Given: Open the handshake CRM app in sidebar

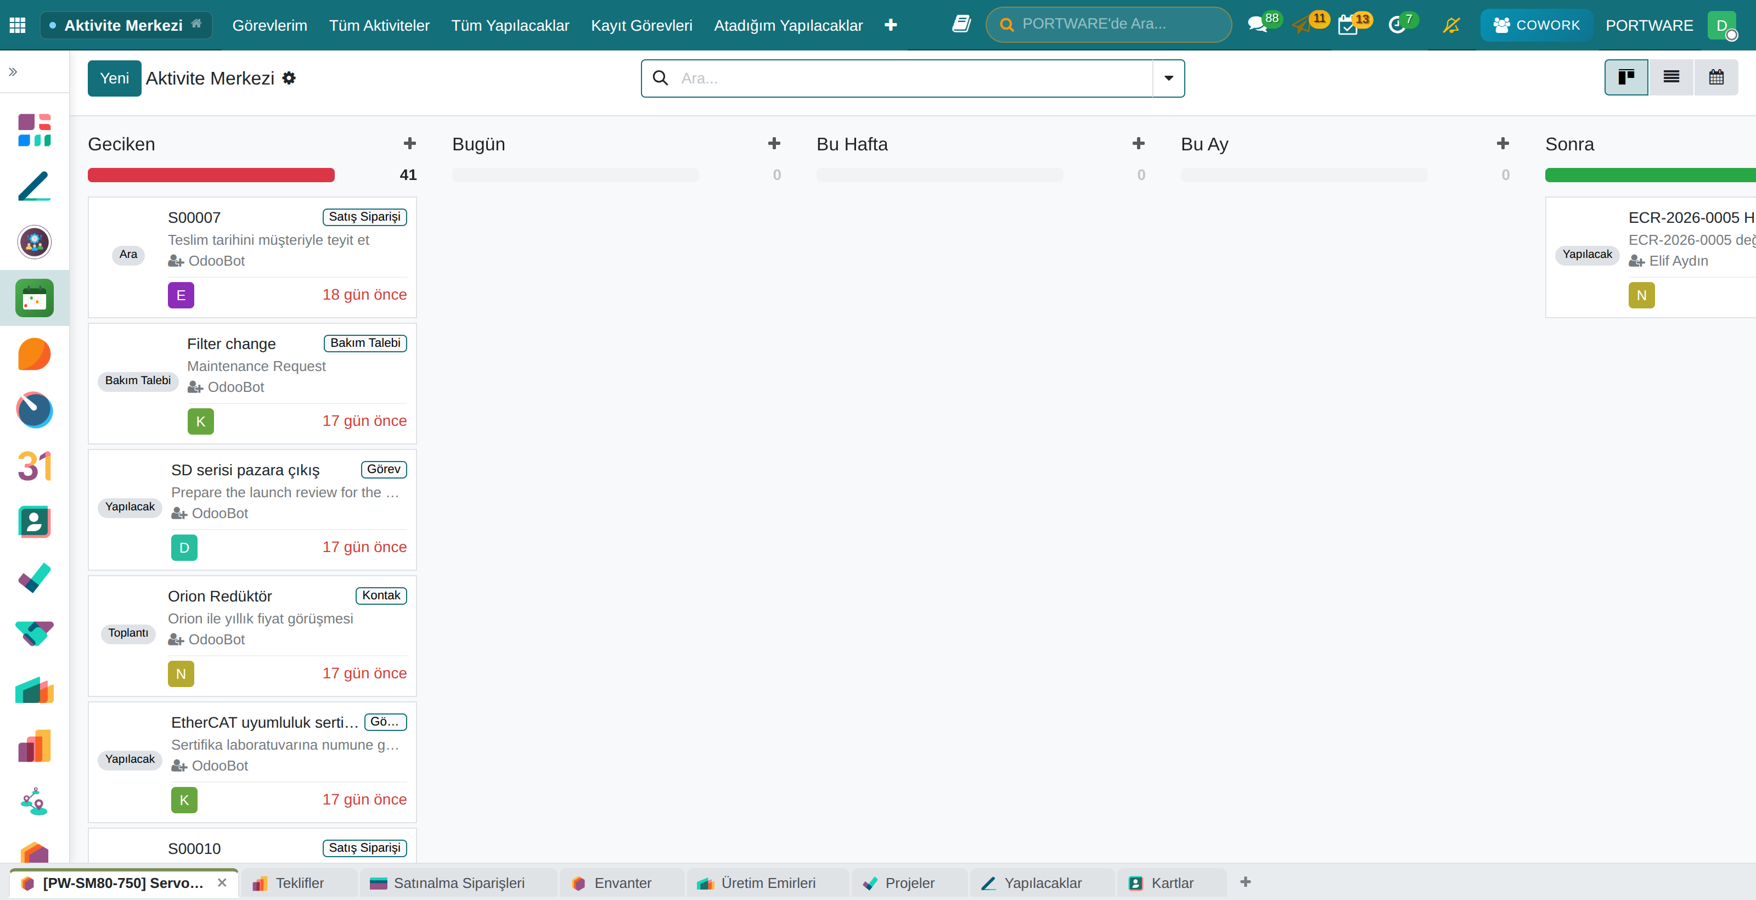Looking at the screenshot, I should 35,634.
